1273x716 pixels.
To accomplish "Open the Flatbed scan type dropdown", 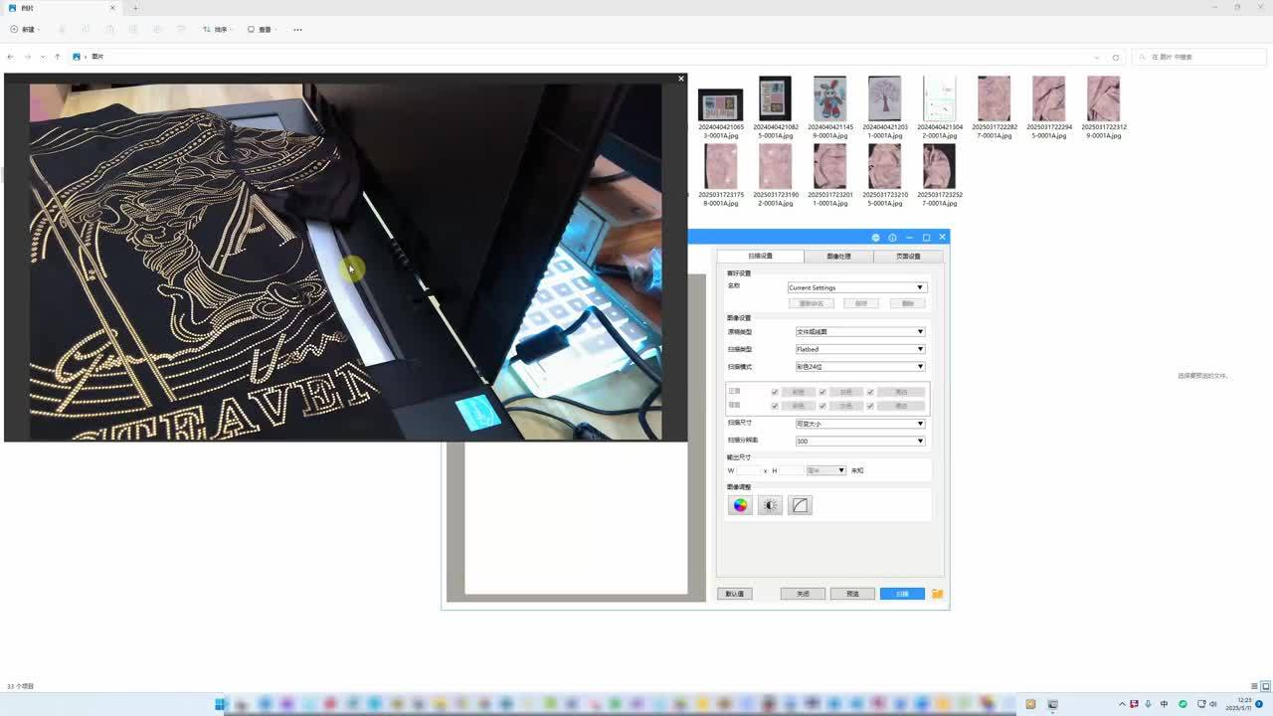I will point(860,349).
